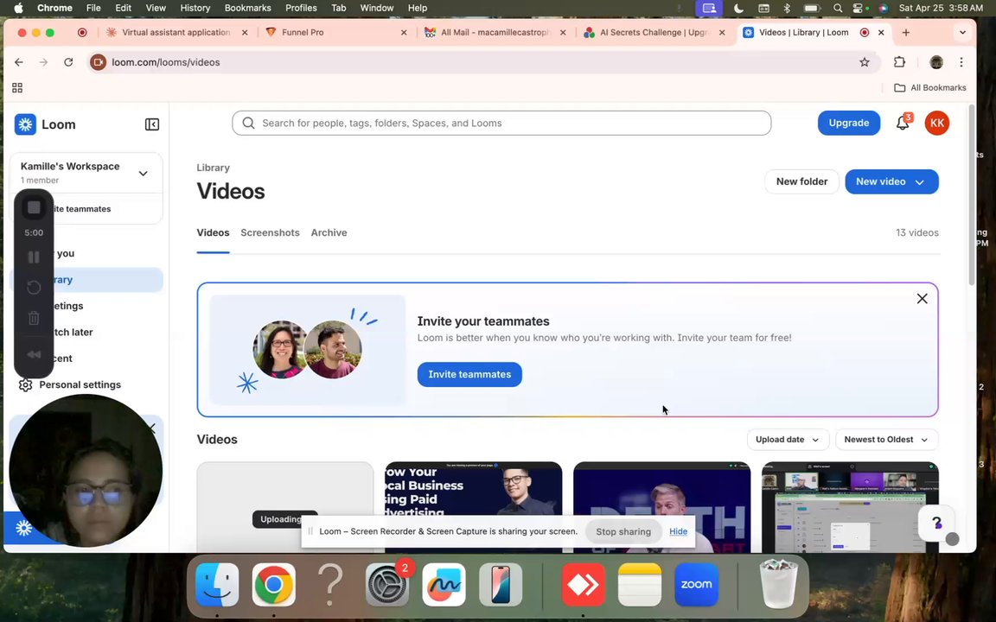The width and height of the screenshot is (996, 622).
Task: Close the Invite your teammates banner
Action: pyautogui.click(x=923, y=298)
